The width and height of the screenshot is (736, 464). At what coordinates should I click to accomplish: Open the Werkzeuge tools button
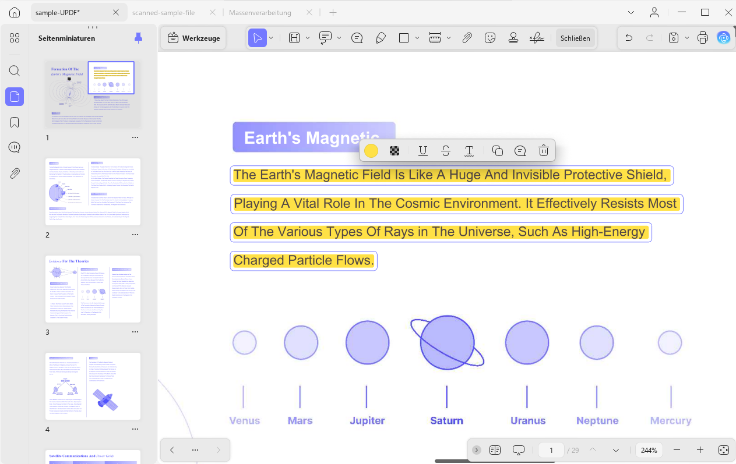[193, 38]
